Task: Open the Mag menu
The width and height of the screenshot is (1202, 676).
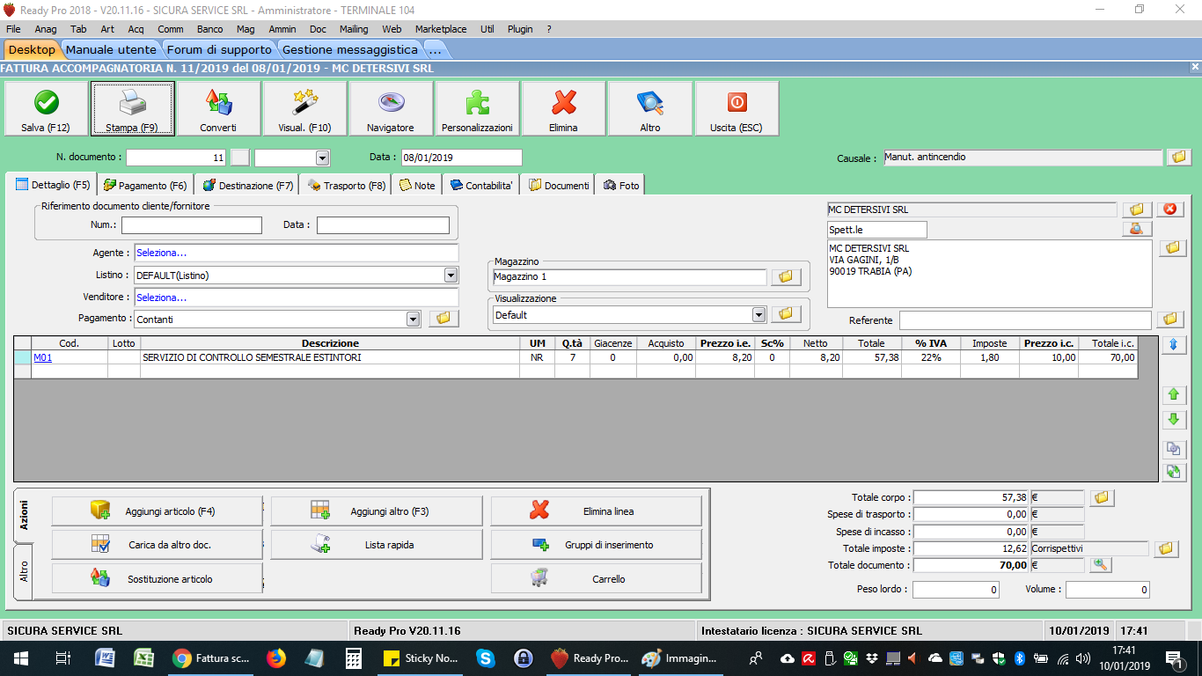Action: tap(246, 29)
